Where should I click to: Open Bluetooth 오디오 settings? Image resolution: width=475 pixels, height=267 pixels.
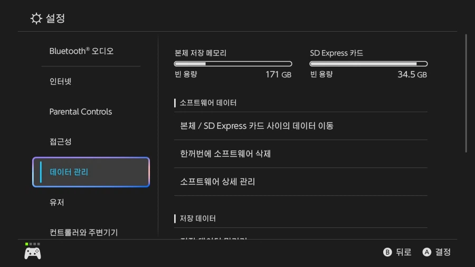point(81,51)
